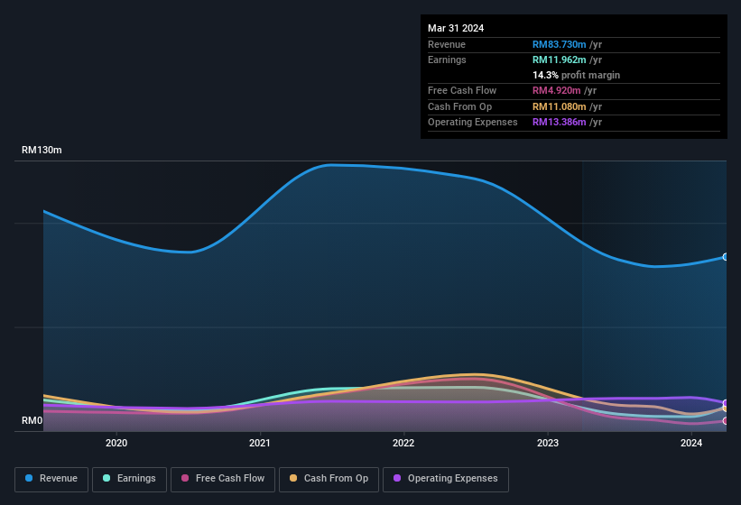Click the 2023 x-axis label

pyautogui.click(x=548, y=443)
